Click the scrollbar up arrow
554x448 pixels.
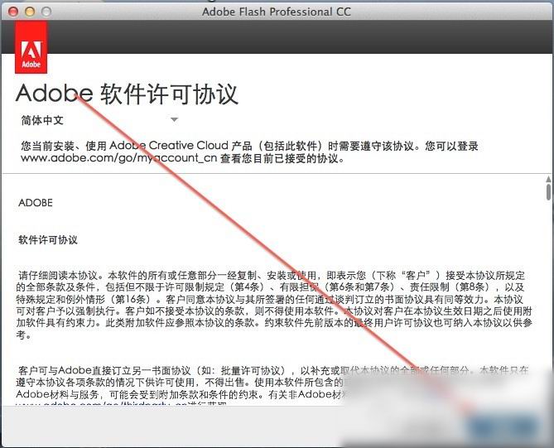point(548,179)
